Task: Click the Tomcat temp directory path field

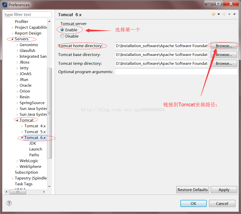Action: 161,63
